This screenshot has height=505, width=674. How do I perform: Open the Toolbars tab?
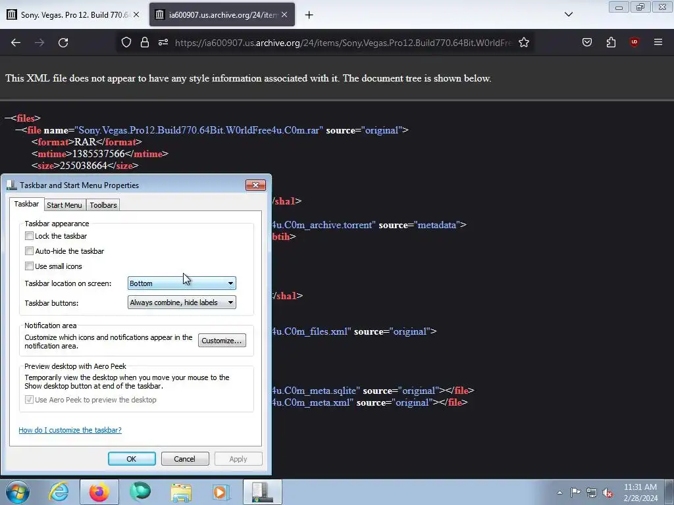[x=103, y=205]
